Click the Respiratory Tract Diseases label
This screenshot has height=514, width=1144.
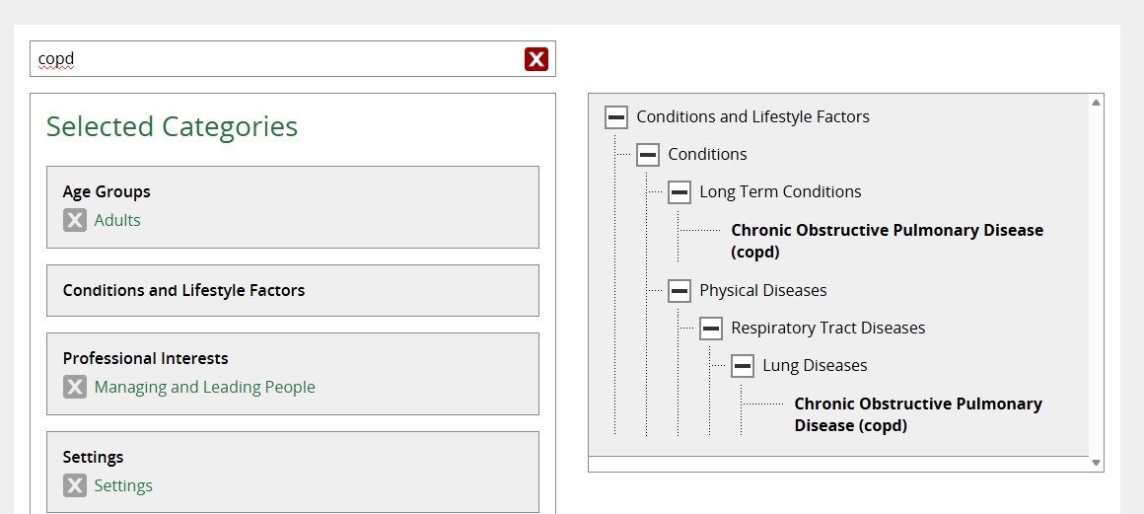click(x=827, y=328)
